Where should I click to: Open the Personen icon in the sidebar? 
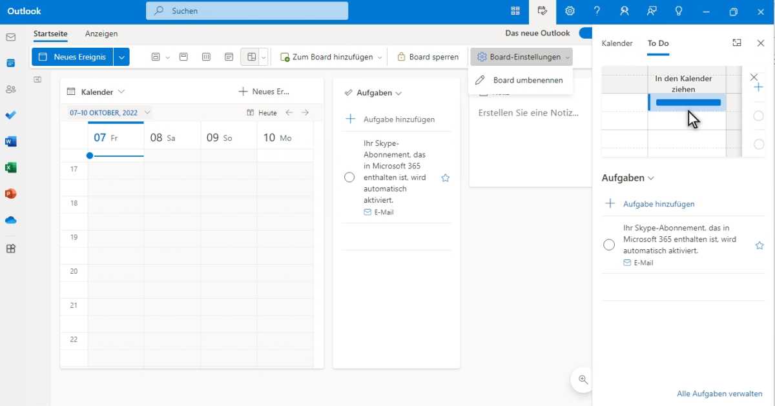[10, 89]
